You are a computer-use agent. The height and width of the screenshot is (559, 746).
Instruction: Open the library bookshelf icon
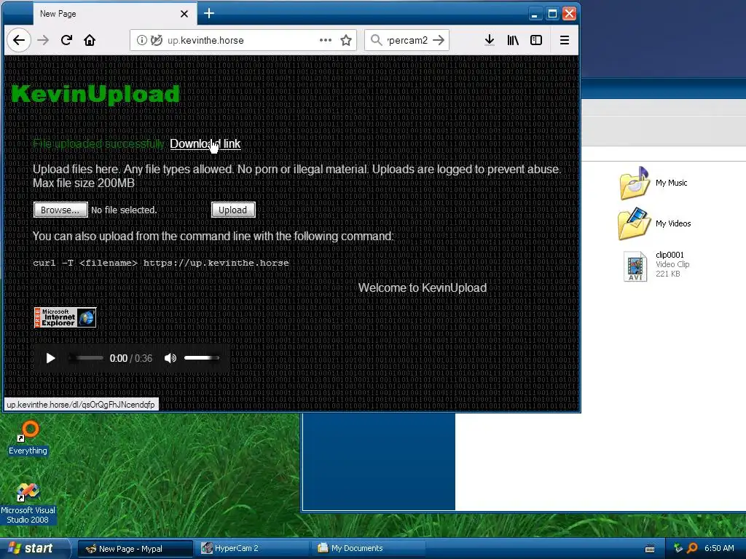click(513, 41)
